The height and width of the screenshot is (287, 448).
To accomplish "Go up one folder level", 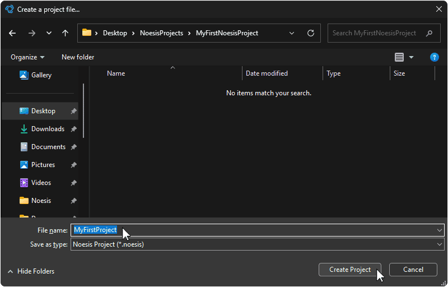I will pos(65,33).
